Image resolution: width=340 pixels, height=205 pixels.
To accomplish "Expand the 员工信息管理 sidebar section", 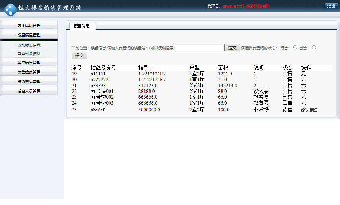I will pyautogui.click(x=29, y=25).
